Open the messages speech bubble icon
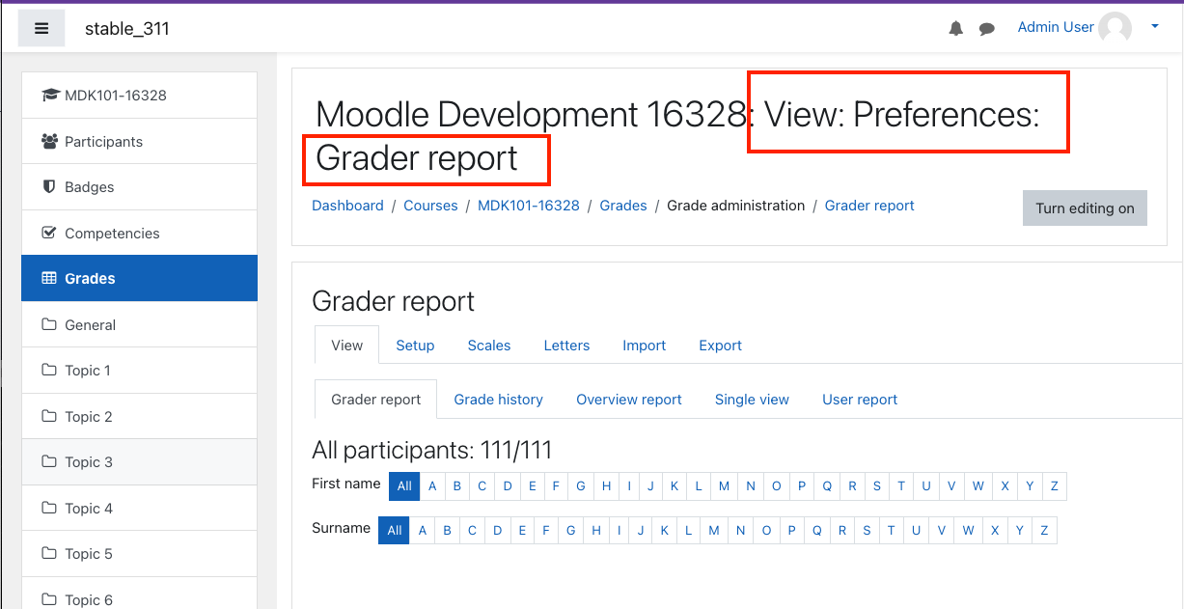 point(987,29)
